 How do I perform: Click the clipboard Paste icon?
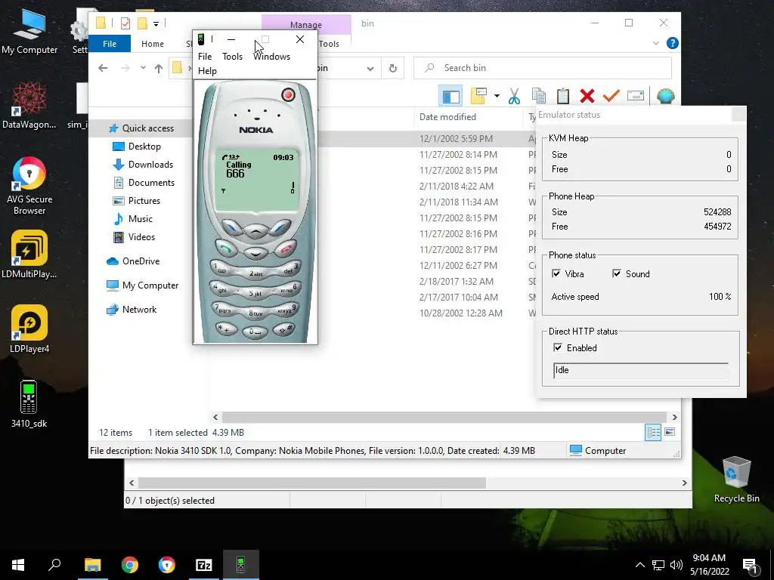coord(562,96)
